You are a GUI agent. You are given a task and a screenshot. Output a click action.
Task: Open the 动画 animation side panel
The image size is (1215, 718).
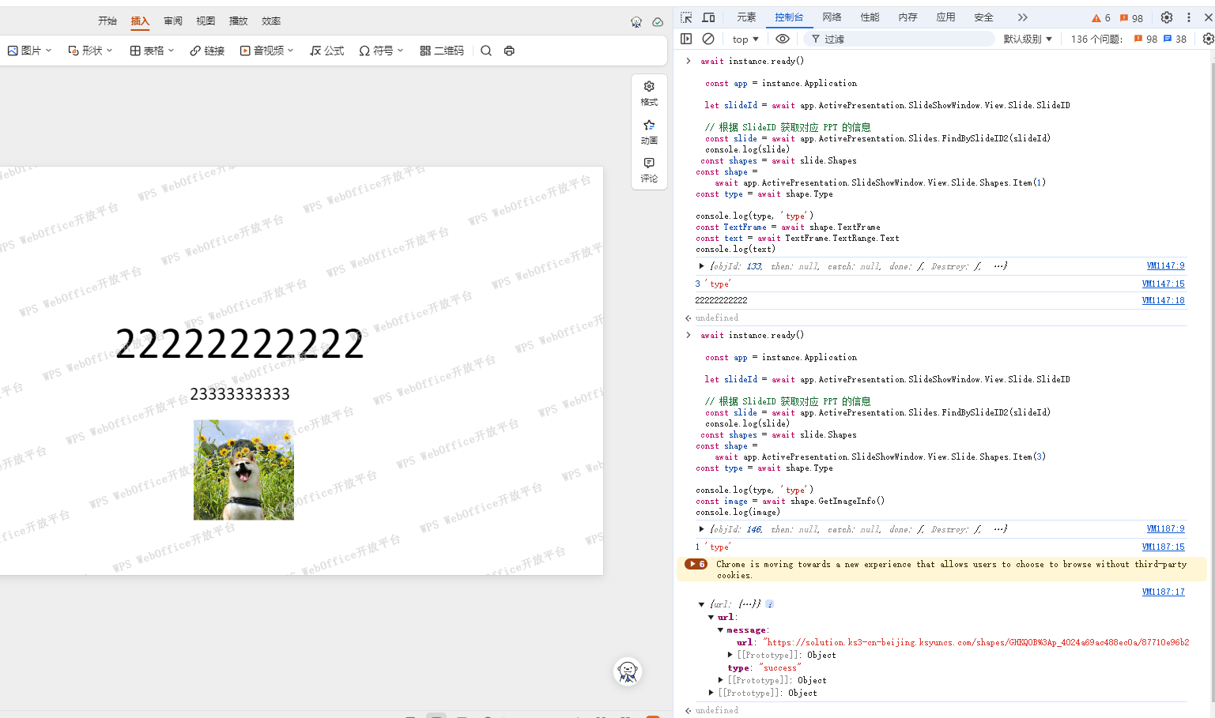pyautogui.click(x=649, y=132)
